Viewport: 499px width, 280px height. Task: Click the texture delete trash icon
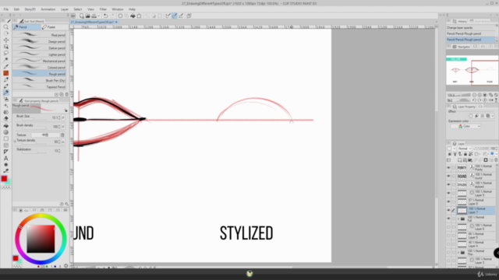(62, 135)
